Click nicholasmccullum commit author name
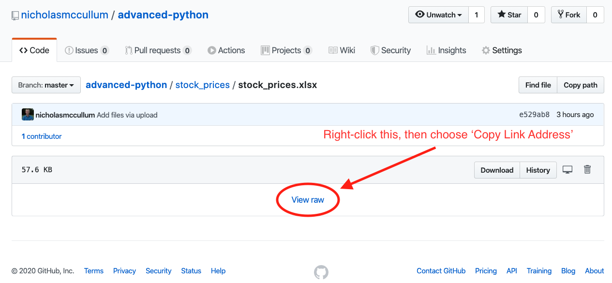The image size is (612, 283). (65, 115)
